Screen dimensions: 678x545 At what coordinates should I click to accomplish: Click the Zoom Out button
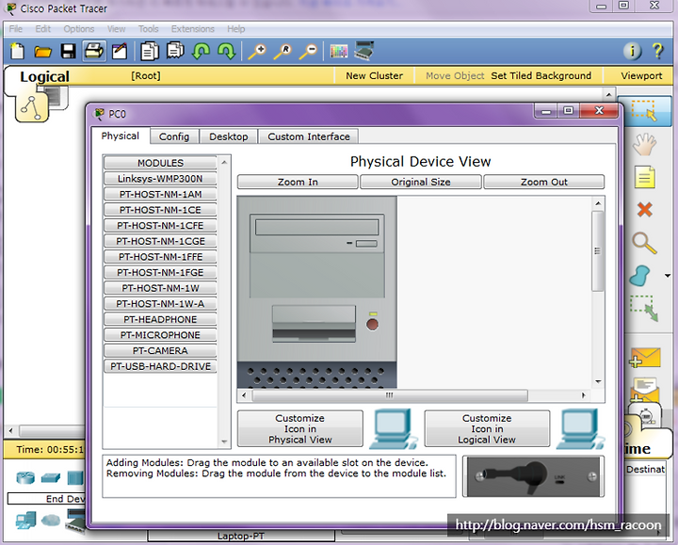click(544, 182)
